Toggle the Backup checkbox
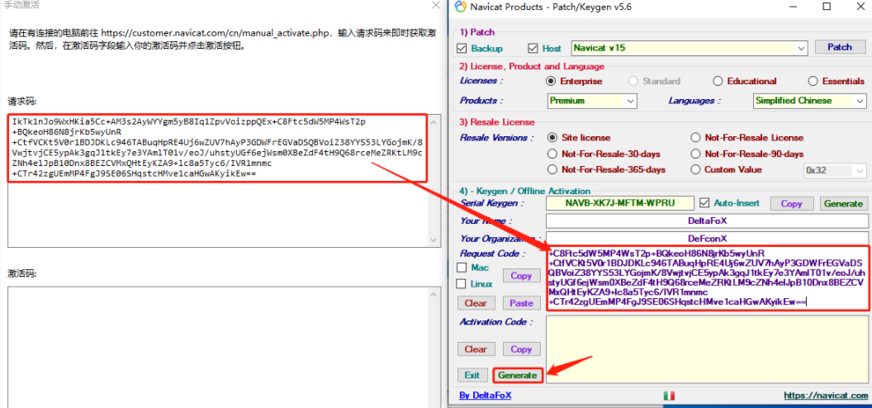Screen dimensions: 872x408 (x=461, y=49)
